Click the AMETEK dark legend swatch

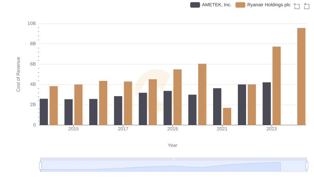point(195,5)
